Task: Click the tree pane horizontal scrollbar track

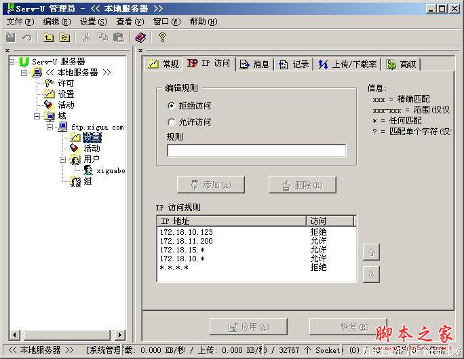Action: pyautogui.click(x=67, y=335)
